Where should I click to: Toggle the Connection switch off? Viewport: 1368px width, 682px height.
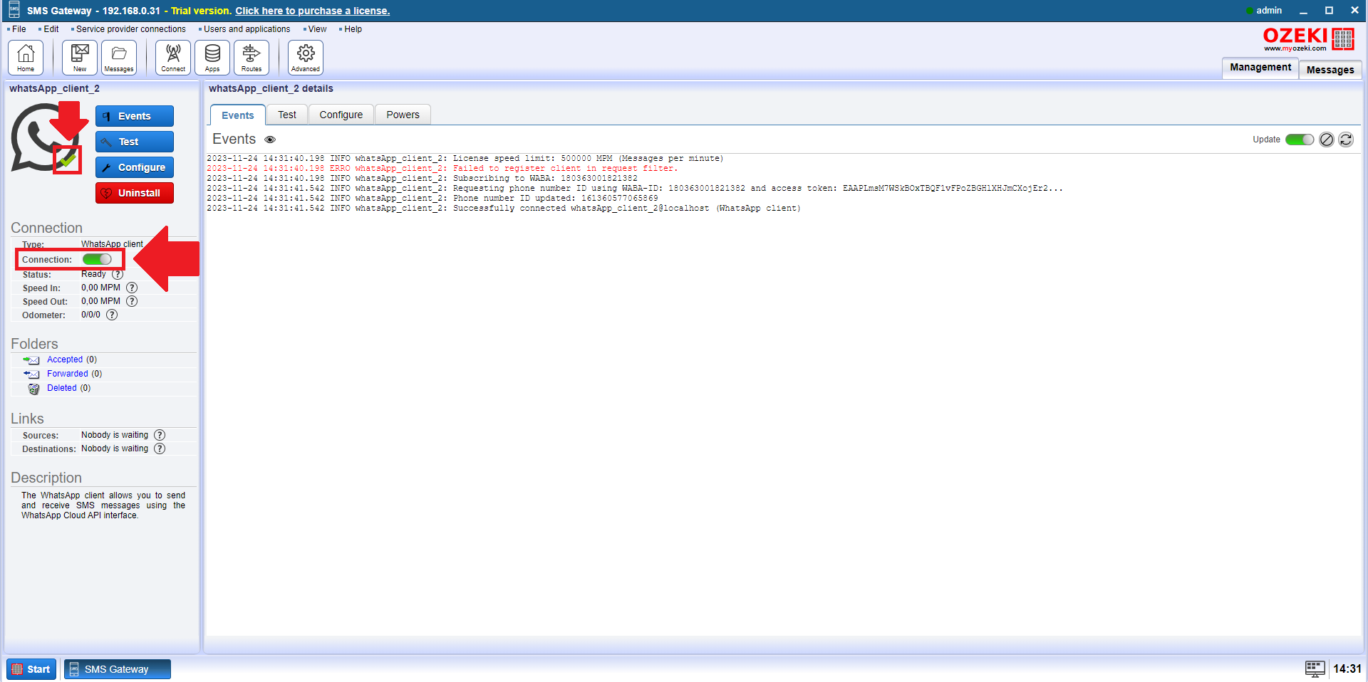pos(97,259)
